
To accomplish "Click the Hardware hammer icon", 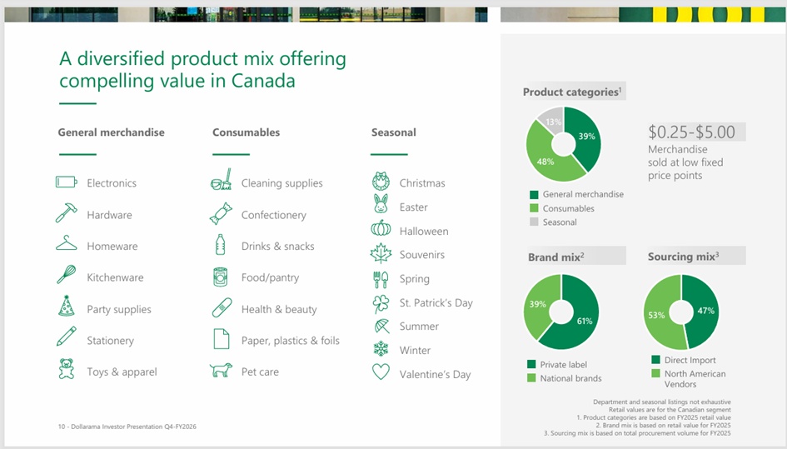I will point(66,214).
